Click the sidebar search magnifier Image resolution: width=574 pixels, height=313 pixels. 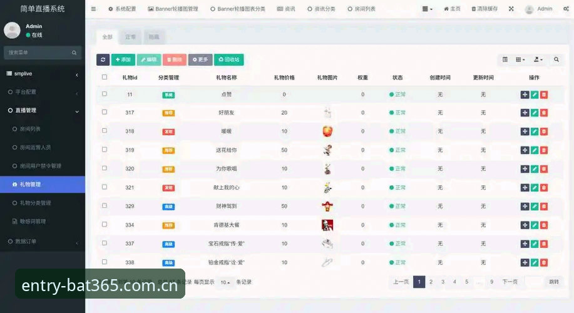[74, 53]
